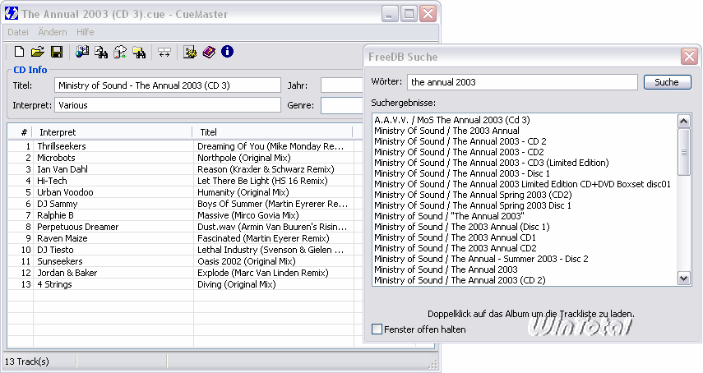Select result 'A.A.V.V. / MoS The Annual 2003 (Cd 3)'

(452, 120)
